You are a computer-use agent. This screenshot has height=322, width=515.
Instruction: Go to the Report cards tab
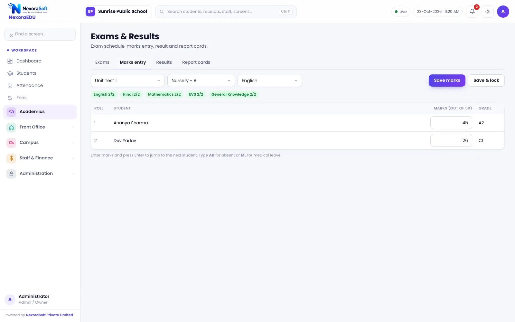tap(196, 62)
